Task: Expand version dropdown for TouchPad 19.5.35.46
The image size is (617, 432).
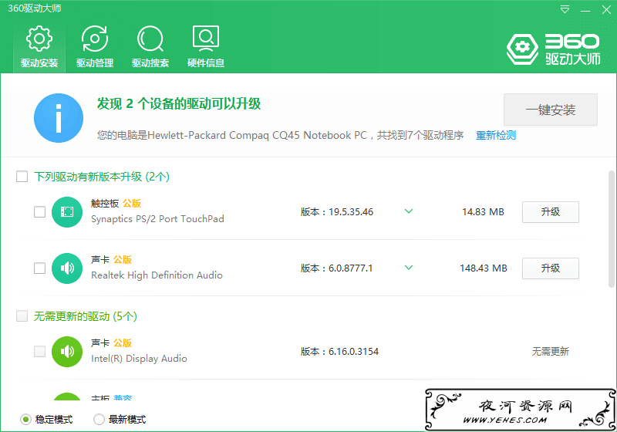Action: pos(409,211)
